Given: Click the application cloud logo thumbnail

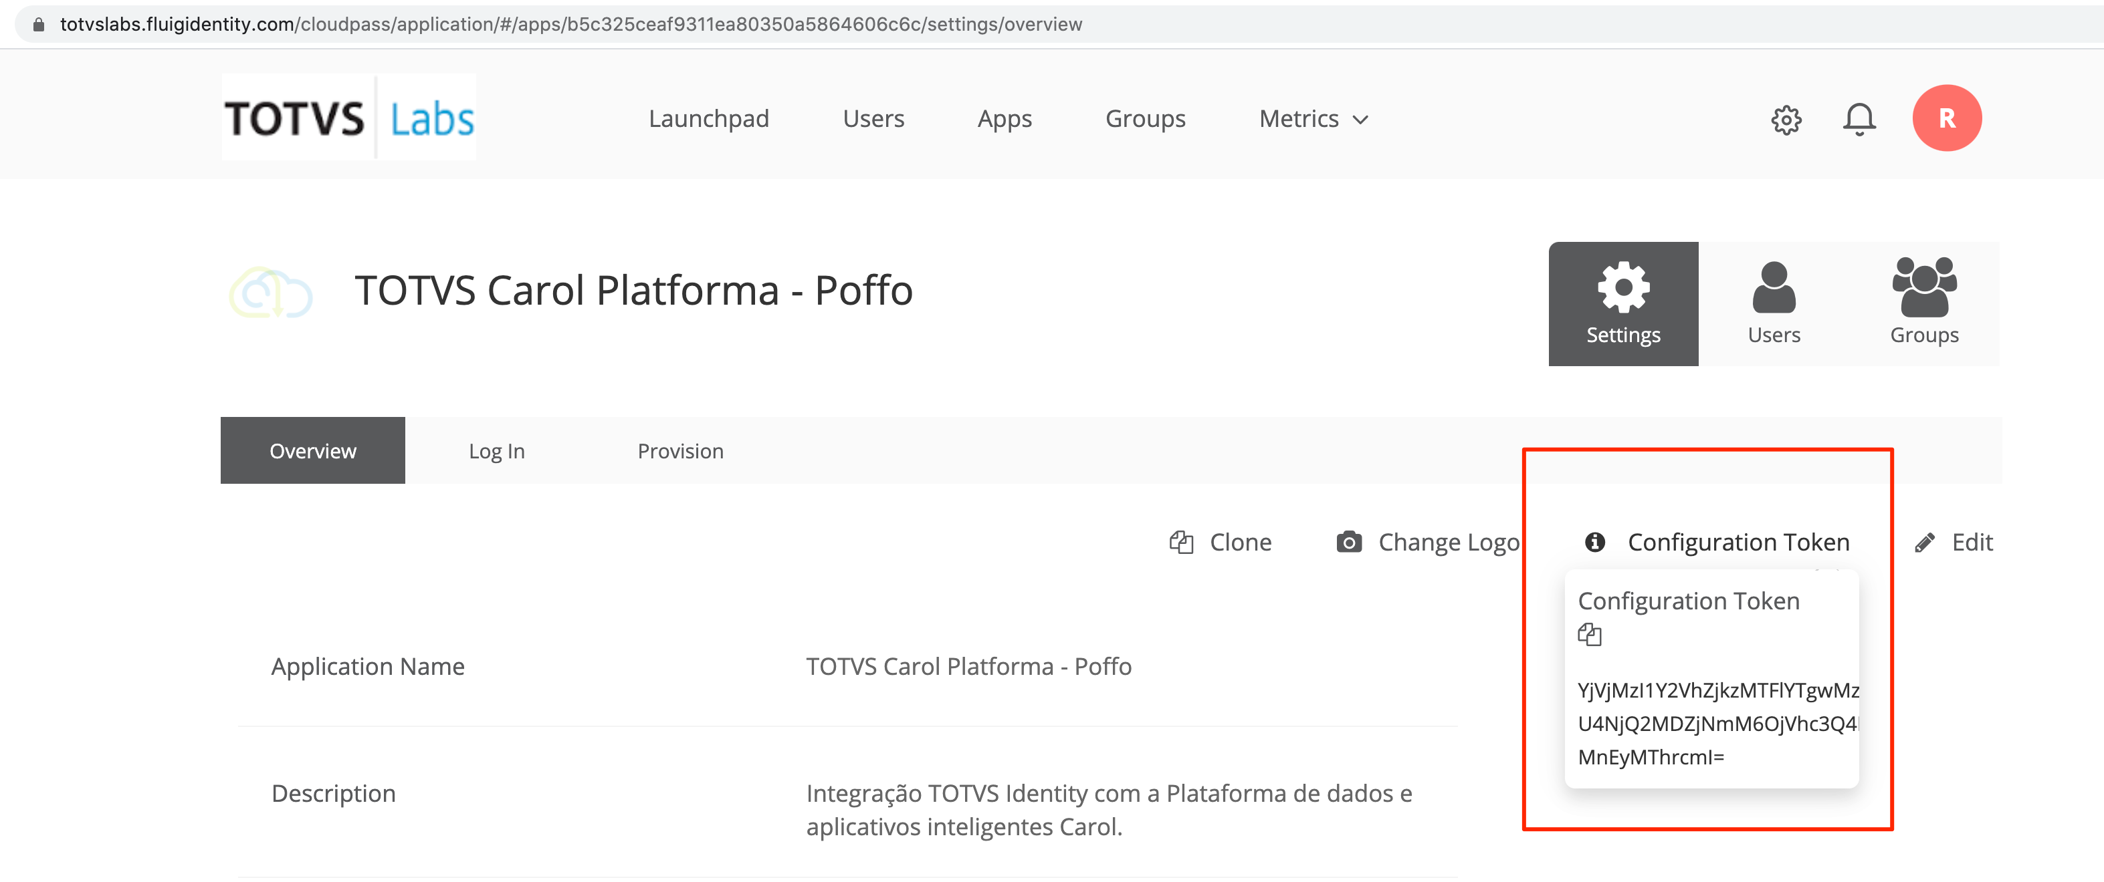Looking at the screenshot, I should 270,291.
